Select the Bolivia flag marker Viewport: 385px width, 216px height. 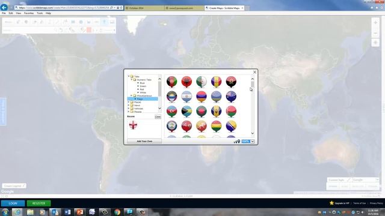point(216,126)
